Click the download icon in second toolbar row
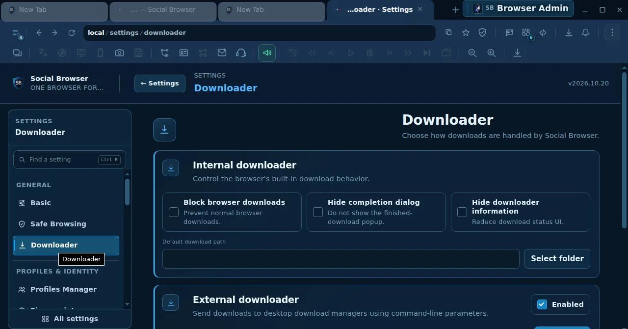This screenshot has height=329, width=628. coord(517,53)
